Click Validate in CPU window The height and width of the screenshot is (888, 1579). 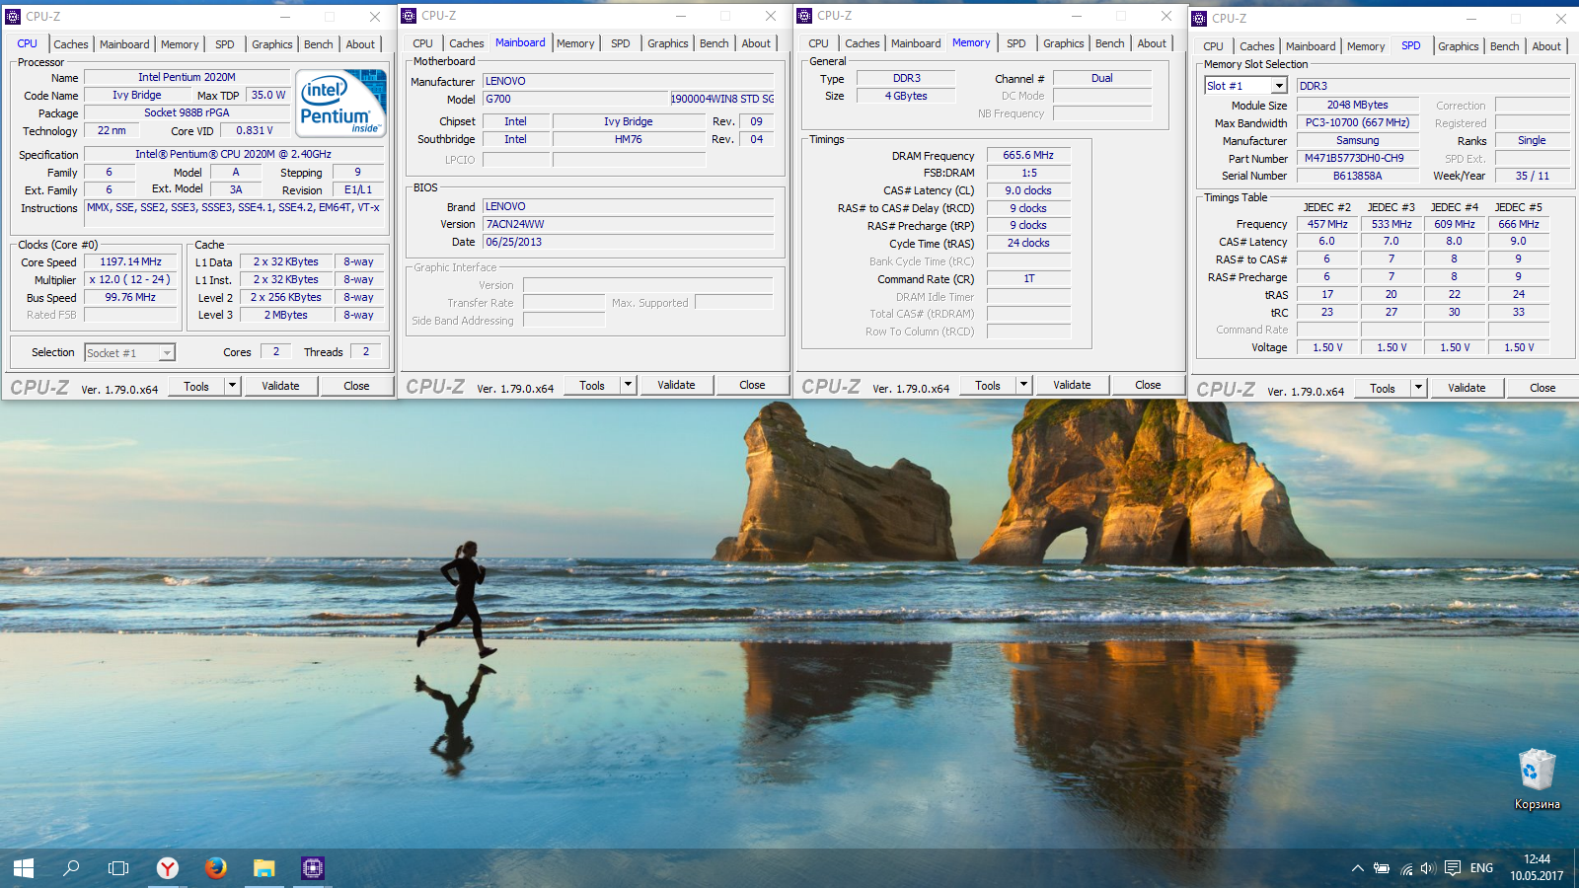click(x=280, y=386)
